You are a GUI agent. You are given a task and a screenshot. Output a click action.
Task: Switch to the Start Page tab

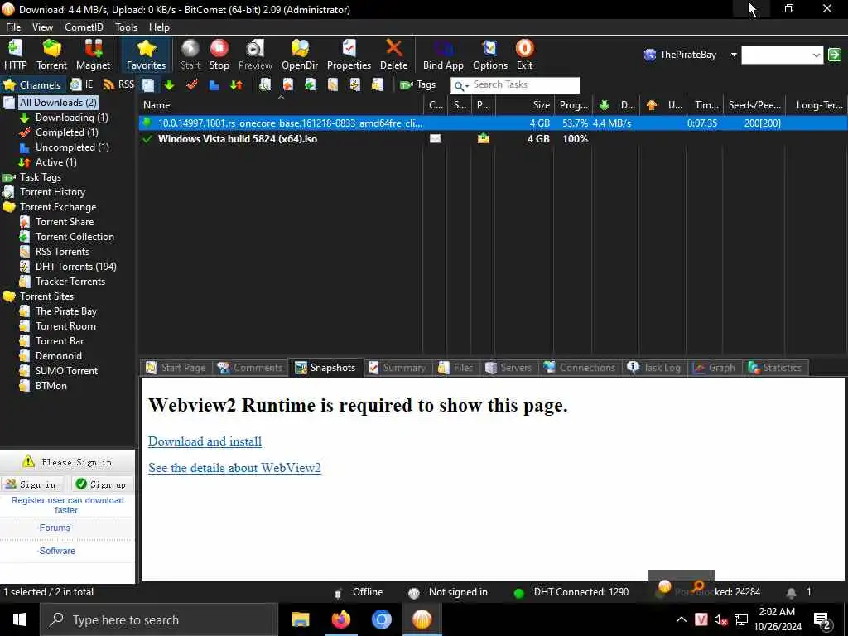point(176,368)
